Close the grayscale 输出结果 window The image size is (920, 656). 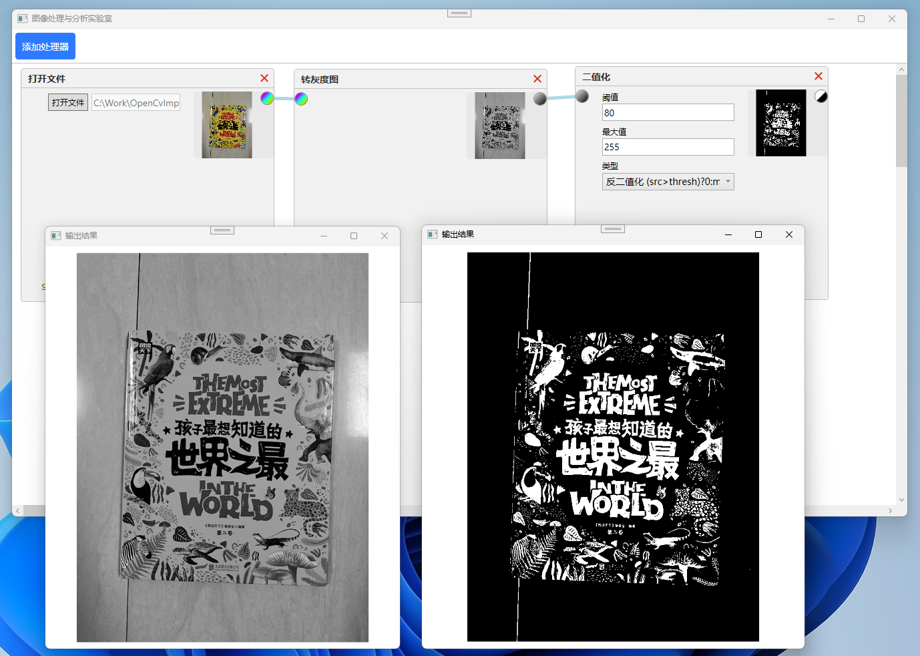point(385,236)
